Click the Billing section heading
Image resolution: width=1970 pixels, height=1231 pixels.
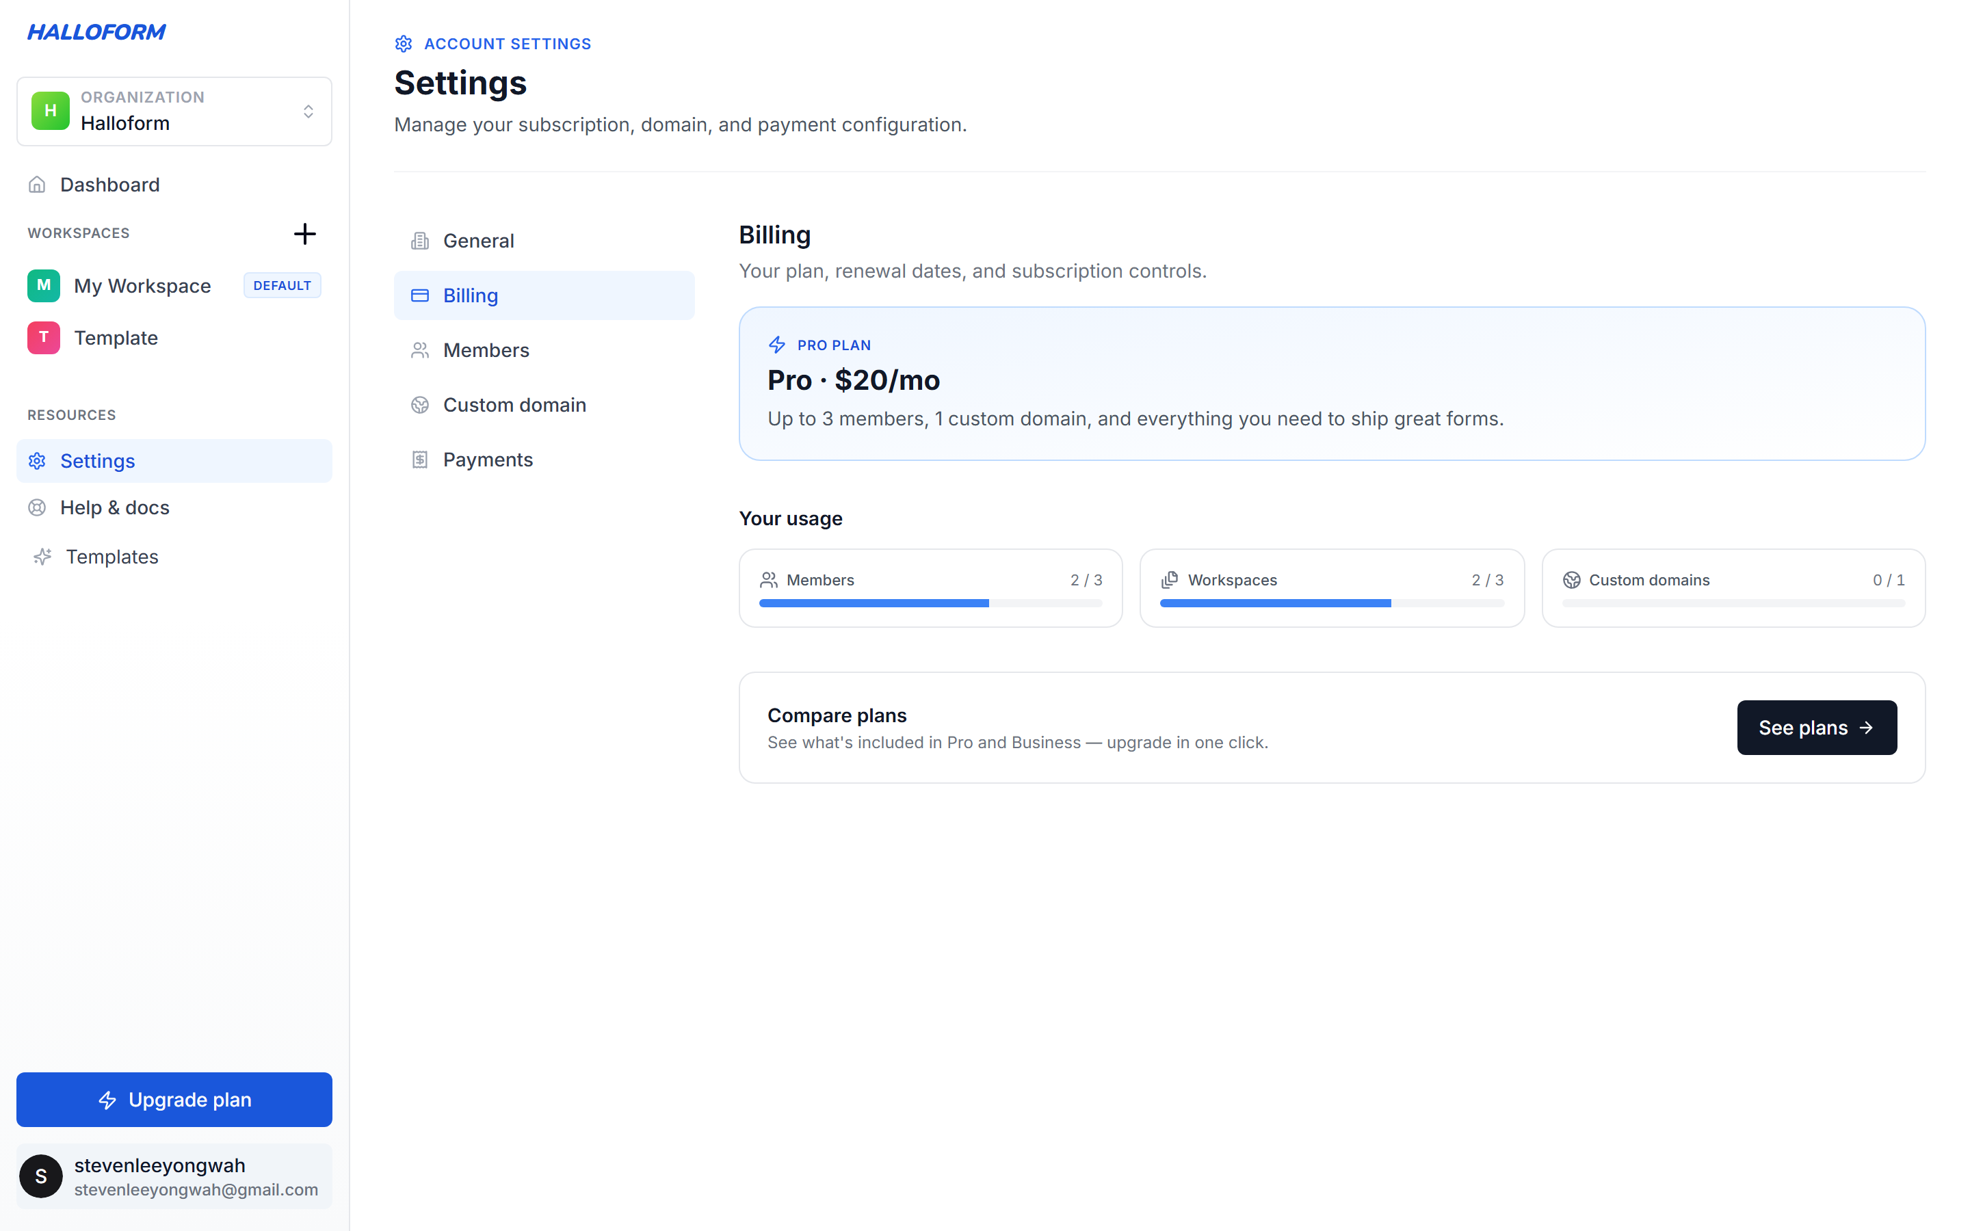[x=775, y=235]
